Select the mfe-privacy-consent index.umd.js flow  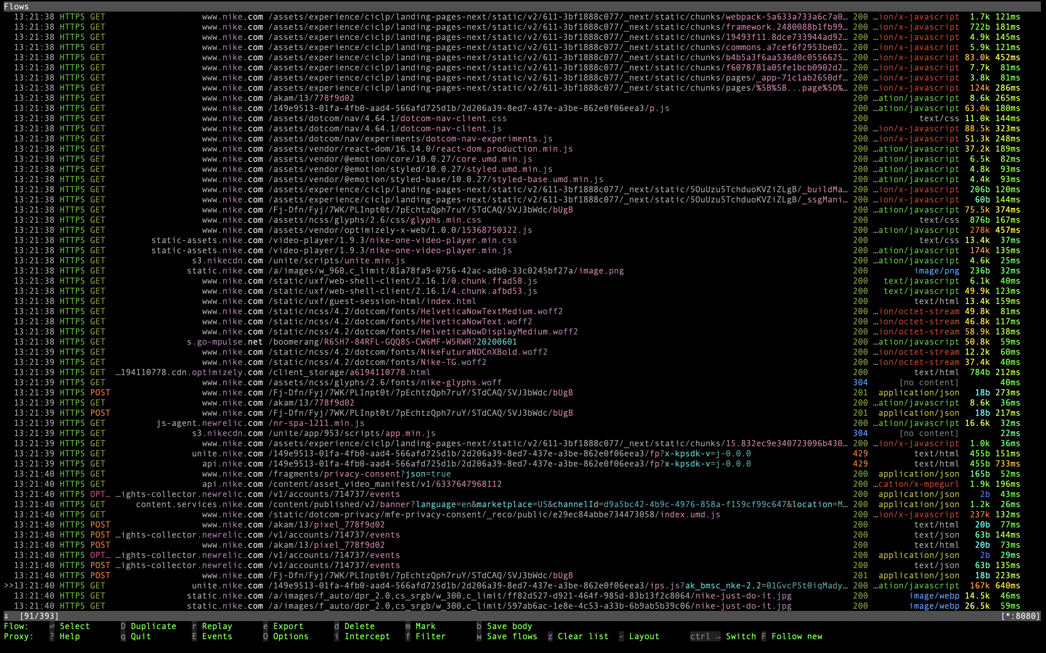(x=523, y=514)
